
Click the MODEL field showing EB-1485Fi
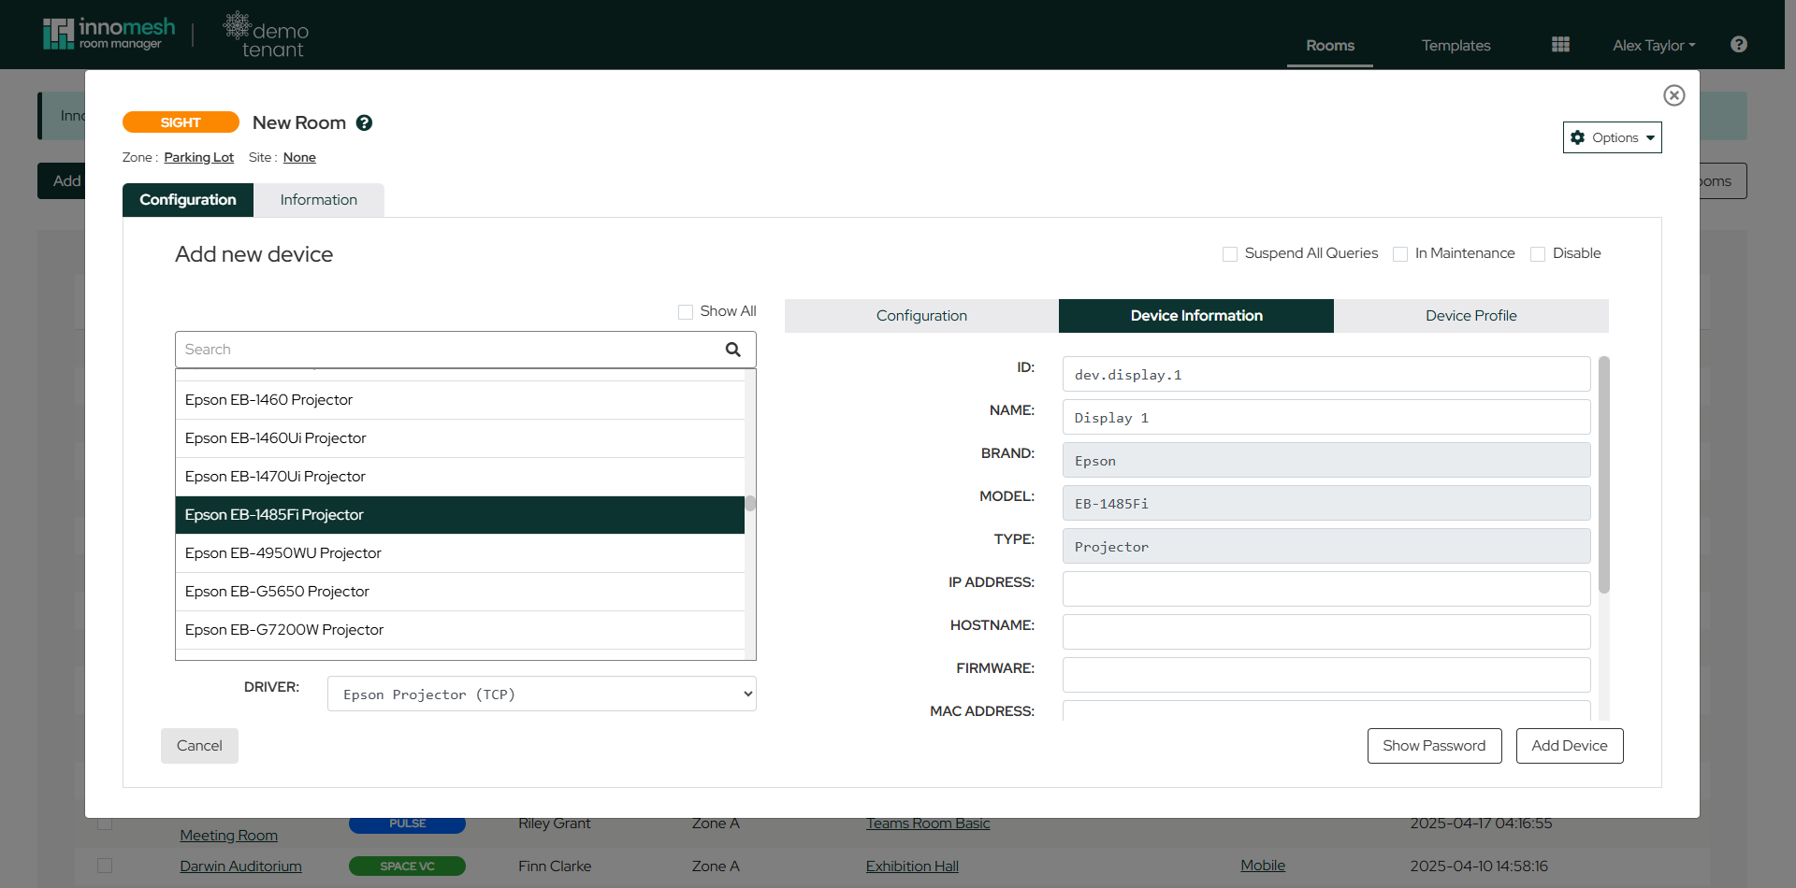(x=1326, y=503)
